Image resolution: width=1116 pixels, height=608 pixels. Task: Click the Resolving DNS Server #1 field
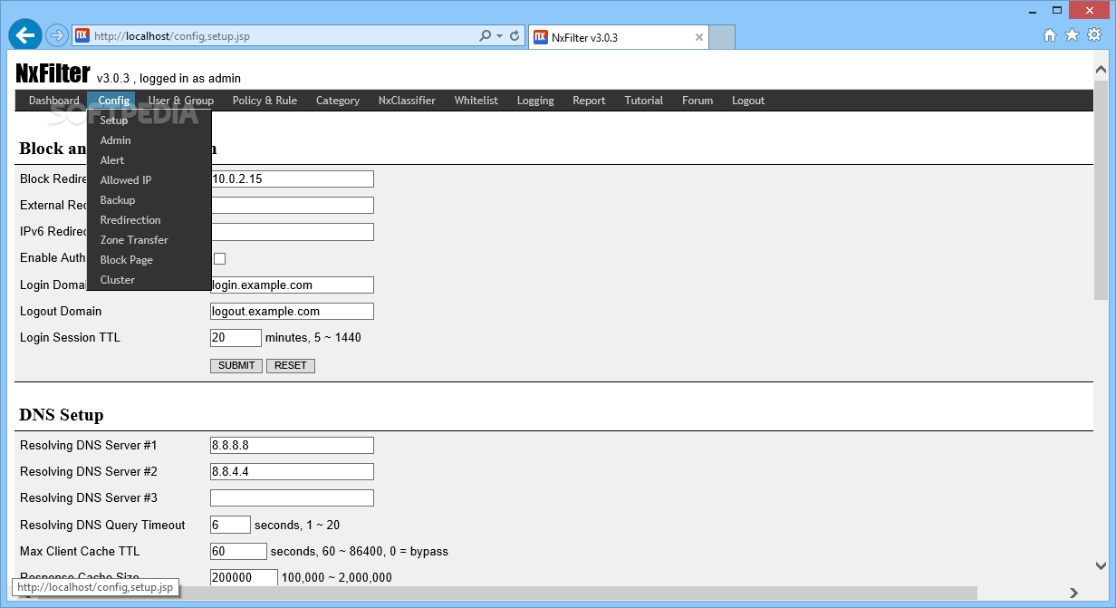[x=292, y=445]
